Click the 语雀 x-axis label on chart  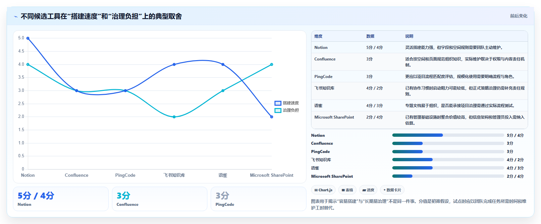(223, 175)
